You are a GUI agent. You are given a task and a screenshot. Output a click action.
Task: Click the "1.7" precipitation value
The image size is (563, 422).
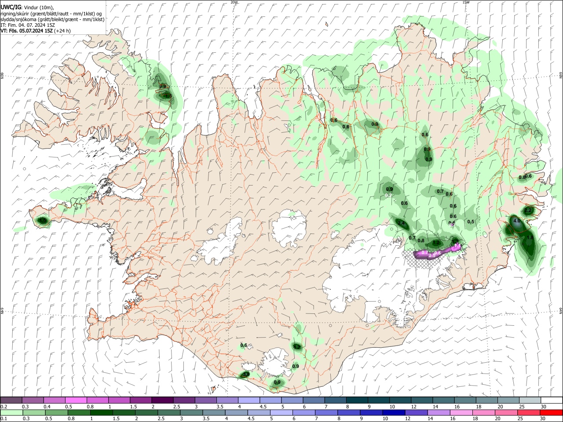[297, 347]
